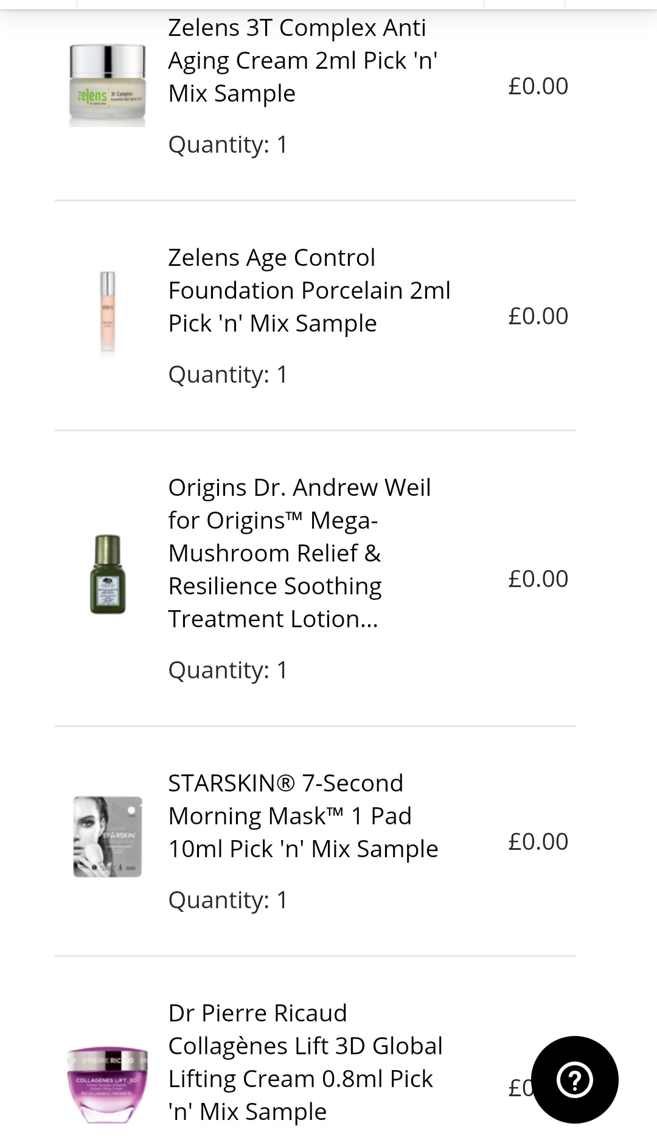The height and width of the screenshot is (1140, 657).
Task: Tap the Origins Mega-Mushroom green bottle thumbnail
Action: [x=108, y=574]
